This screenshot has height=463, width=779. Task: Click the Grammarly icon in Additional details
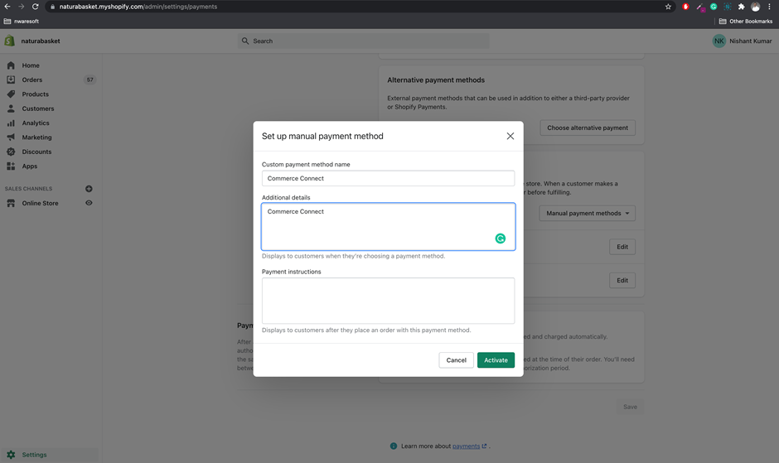pyautogui.click(x=501, y=239)
